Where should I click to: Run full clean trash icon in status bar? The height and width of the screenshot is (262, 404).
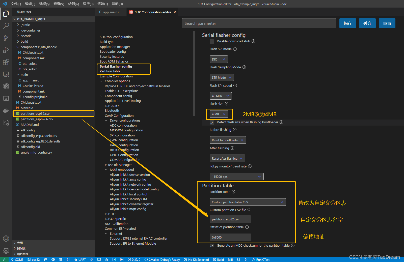tap(61, 259)
